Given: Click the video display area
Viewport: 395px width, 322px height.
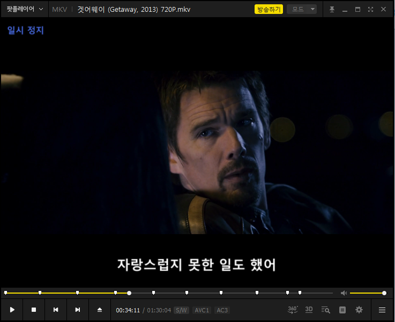Looking at the screenshot, I should tap(197, 152).
